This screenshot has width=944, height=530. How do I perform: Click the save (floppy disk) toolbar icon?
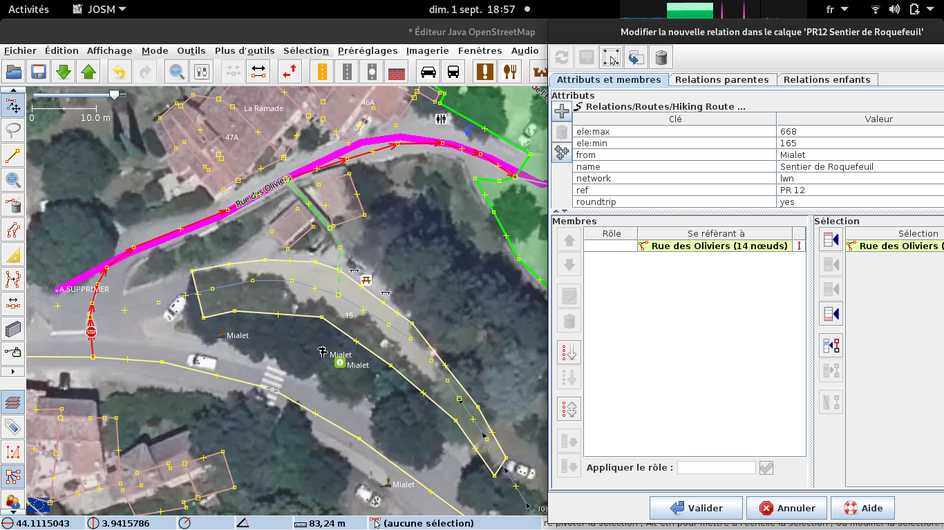tap(38, 72)
